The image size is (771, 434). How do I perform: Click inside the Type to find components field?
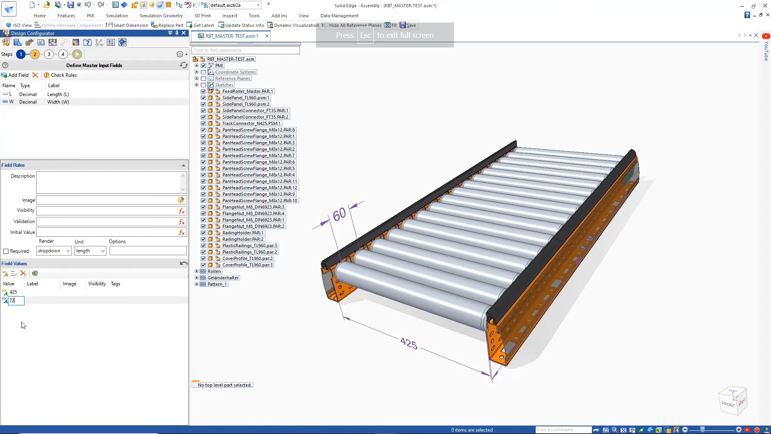coord(245,50)
